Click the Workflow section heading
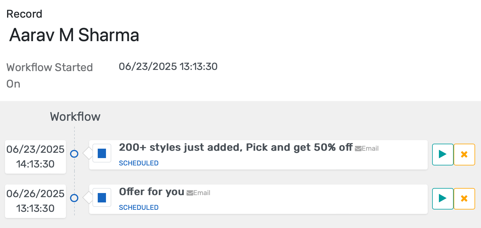 coord(75,117)
